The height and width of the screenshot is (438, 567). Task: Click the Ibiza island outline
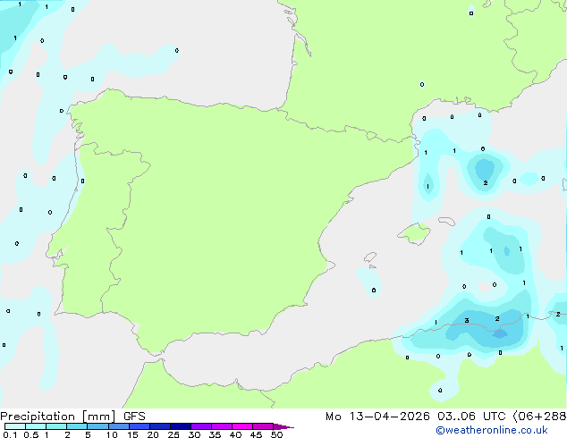370,257
